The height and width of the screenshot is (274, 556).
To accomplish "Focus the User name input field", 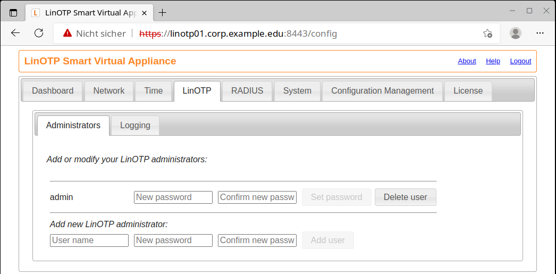I will (89, 240).
